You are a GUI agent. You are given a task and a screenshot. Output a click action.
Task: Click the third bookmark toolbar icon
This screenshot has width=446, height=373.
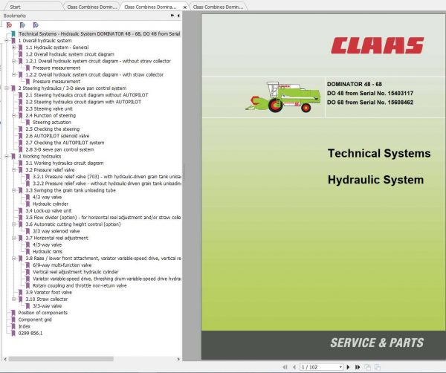click(x=36, y=25)
